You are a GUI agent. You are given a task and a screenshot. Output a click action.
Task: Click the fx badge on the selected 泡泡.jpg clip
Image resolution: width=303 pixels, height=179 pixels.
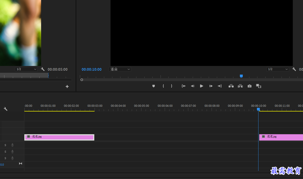pos(29,137)
